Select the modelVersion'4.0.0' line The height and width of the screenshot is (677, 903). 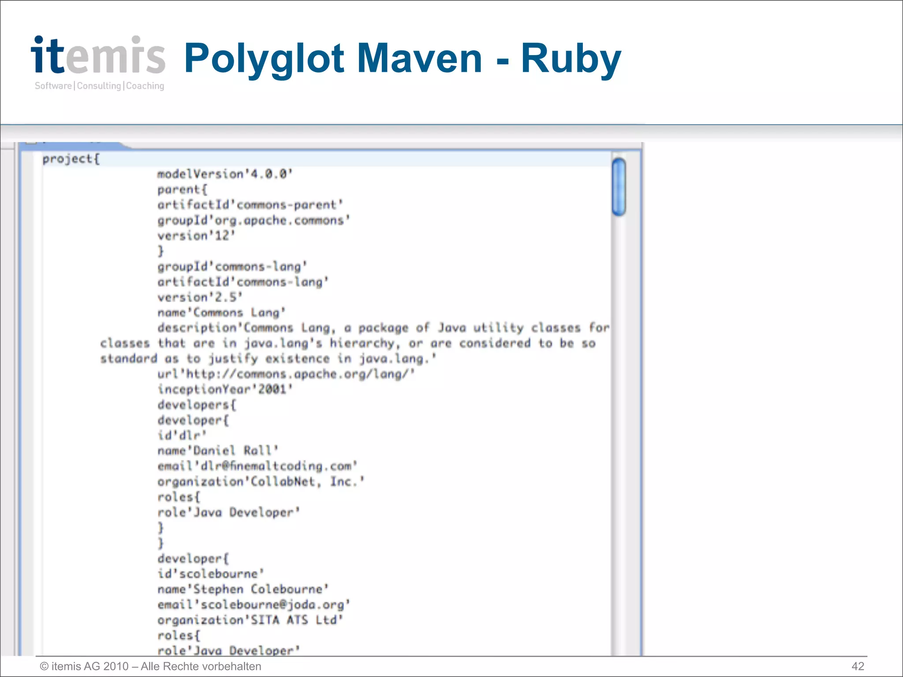coord(225,174)
